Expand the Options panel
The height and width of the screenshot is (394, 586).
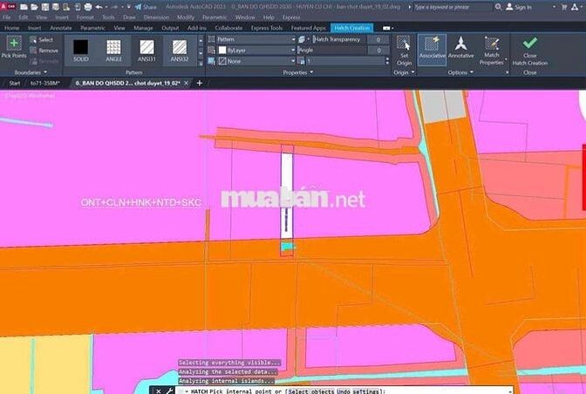(460, 72)
